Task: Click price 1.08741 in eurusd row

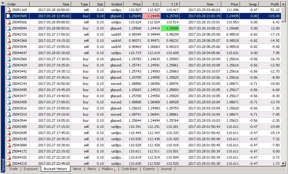Action: (x=135, y=114)
